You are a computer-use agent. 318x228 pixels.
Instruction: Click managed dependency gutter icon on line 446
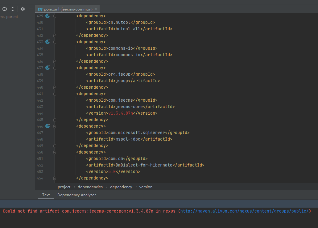47,126
